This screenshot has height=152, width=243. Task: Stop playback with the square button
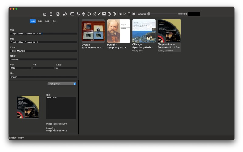pyautogui.click(x=129, y=14)
